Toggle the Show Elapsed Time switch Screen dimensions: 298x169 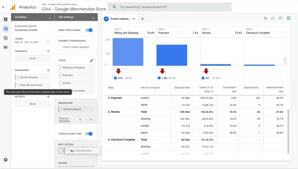click(89, 134)
